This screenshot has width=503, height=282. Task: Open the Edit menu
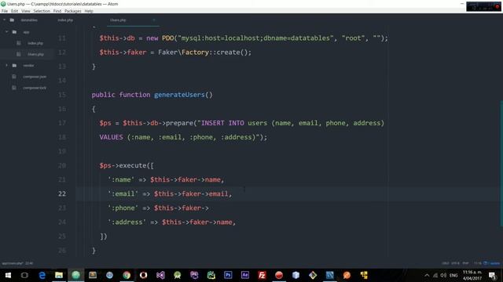pos(14,11)
